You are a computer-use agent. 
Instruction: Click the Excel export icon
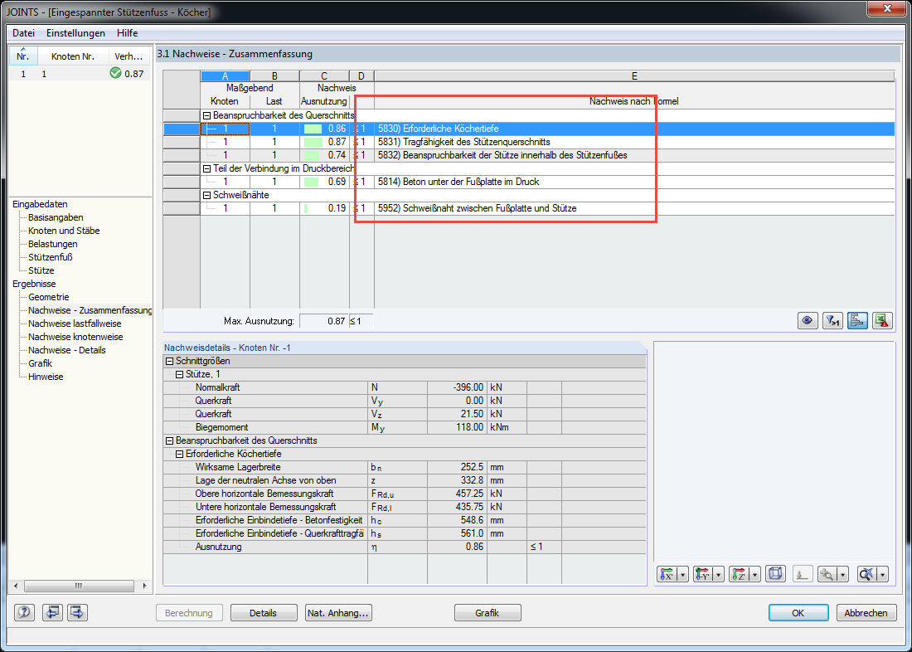tap(882, 320)
